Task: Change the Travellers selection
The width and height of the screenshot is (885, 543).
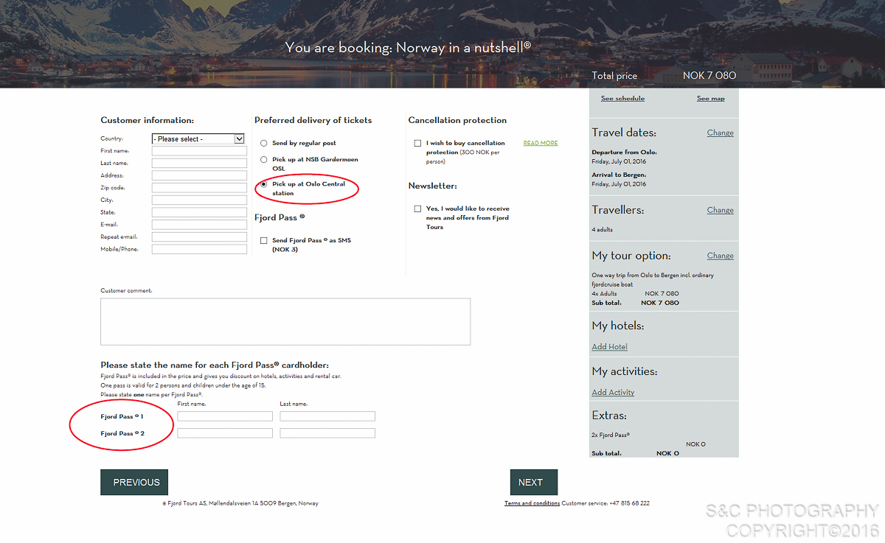Action: [720, 211]
